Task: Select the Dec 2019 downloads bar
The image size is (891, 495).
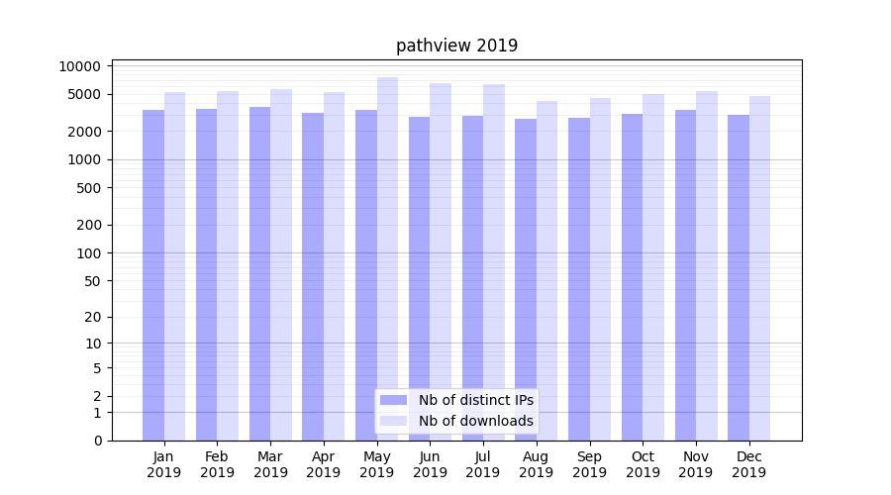Action: 759,267
